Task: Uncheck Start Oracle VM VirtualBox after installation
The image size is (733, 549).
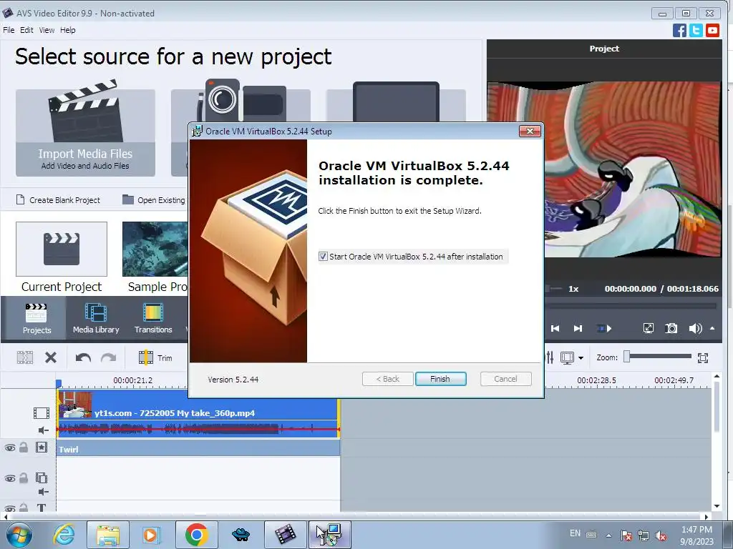Action: 323,257
